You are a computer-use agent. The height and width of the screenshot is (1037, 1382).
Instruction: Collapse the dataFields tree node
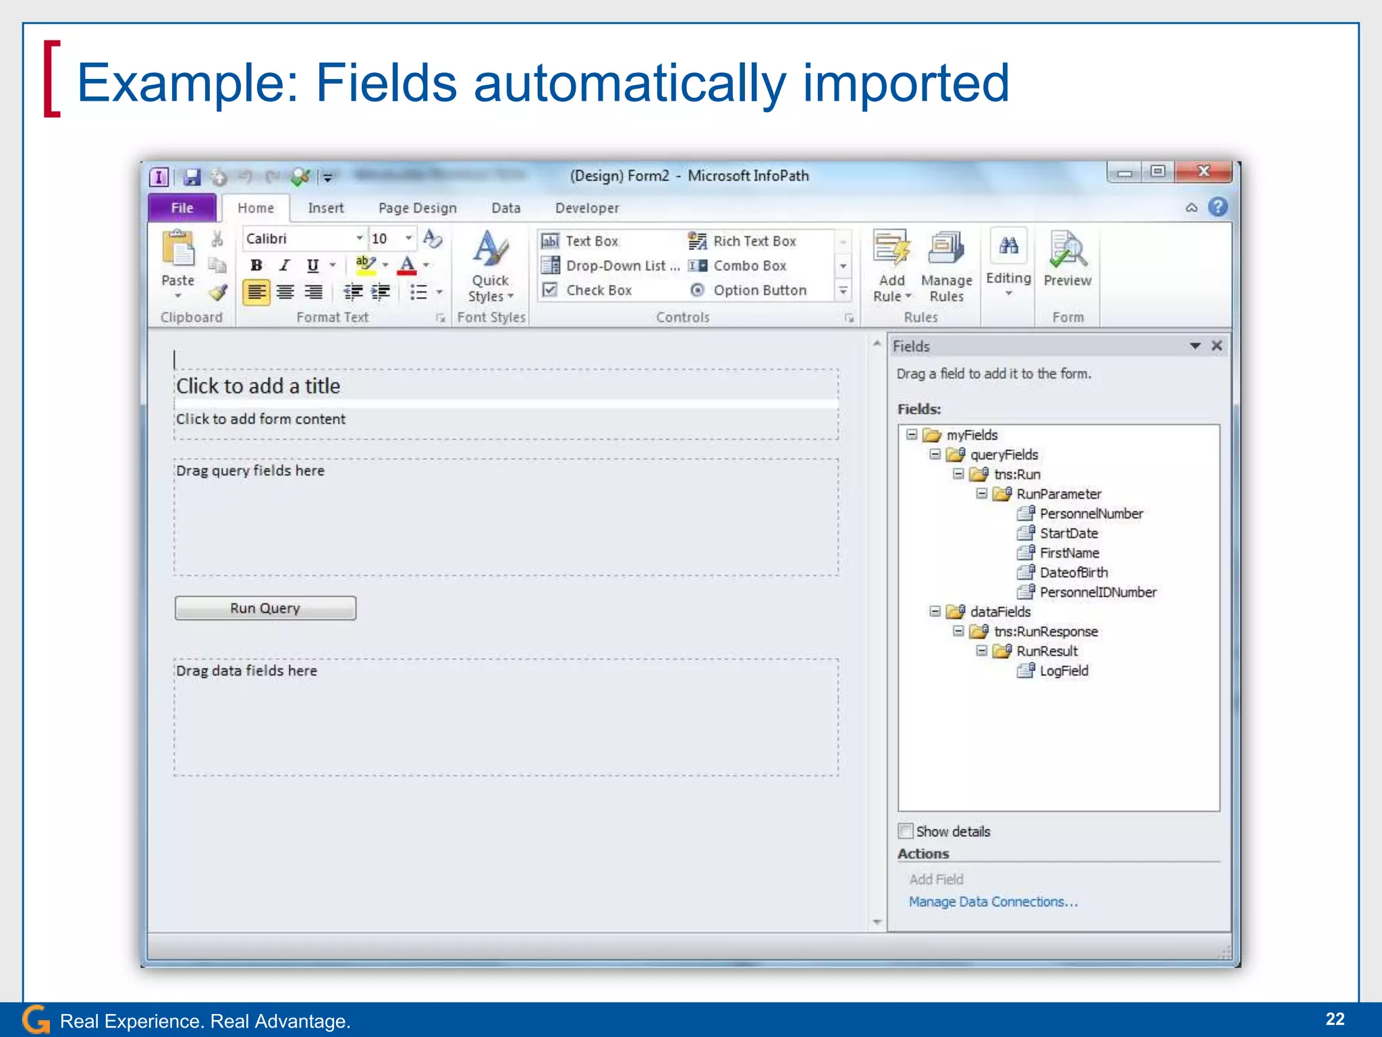click(x=935, y=611)
